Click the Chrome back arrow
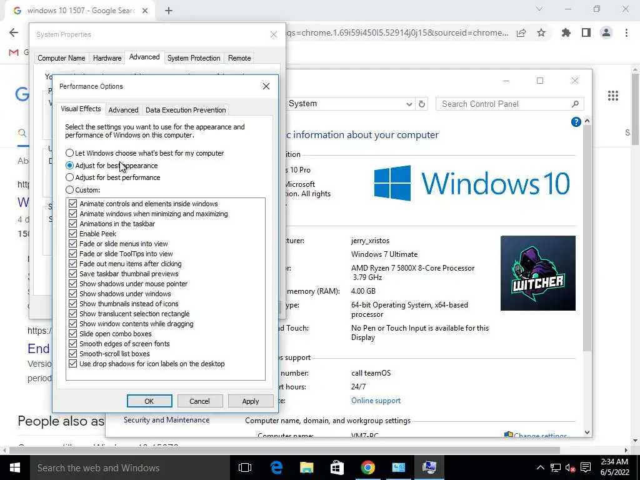Viewport: 640px width, 480px height. coord(14,32)
